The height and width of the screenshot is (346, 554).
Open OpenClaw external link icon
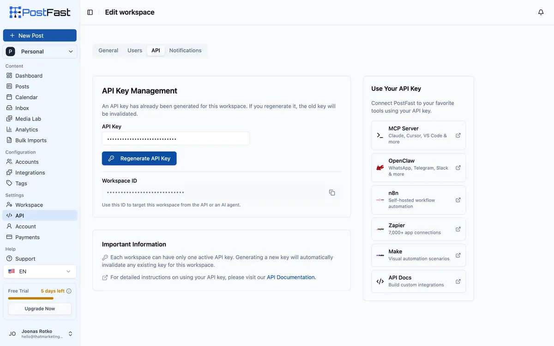point(458,168)
